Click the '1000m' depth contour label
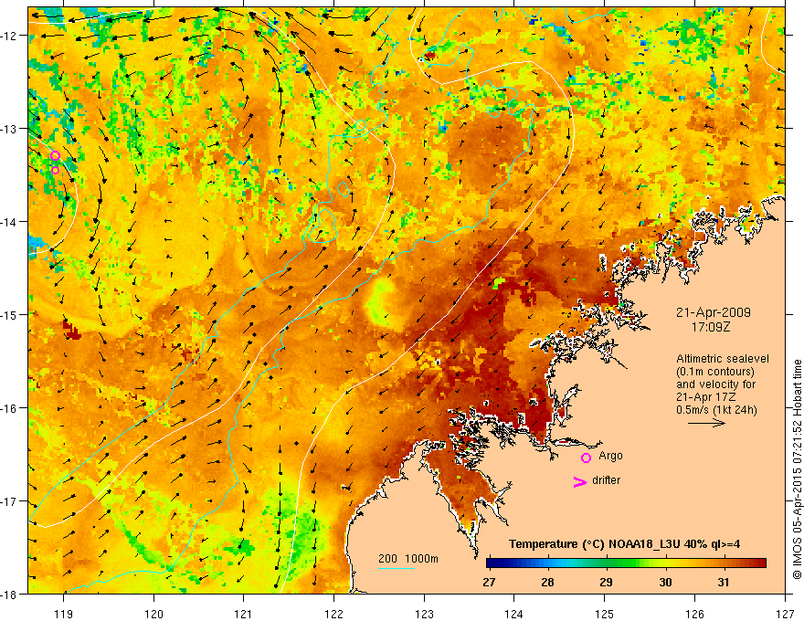Viewport: 804px width, 621px height. pyautogui.click(x=421, y=559)
